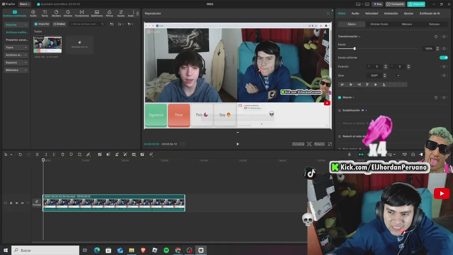Expand the Tuyos sidebar section
The width and height of the screenshot is (453, 255).
pyautogui.click(x=16, y=47)
